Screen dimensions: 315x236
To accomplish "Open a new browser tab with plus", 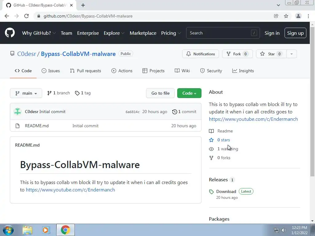I will pos(83,5).
